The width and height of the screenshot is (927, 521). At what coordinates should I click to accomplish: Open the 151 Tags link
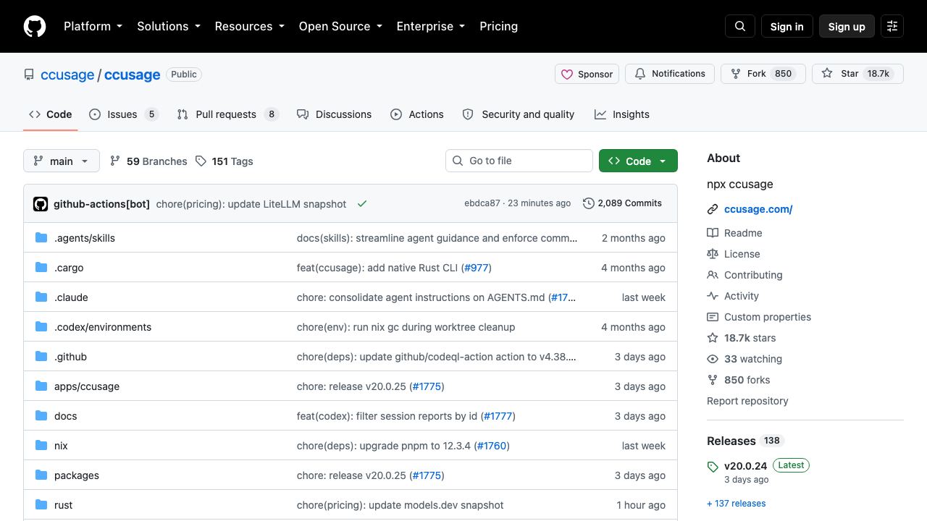pos(225,161)
